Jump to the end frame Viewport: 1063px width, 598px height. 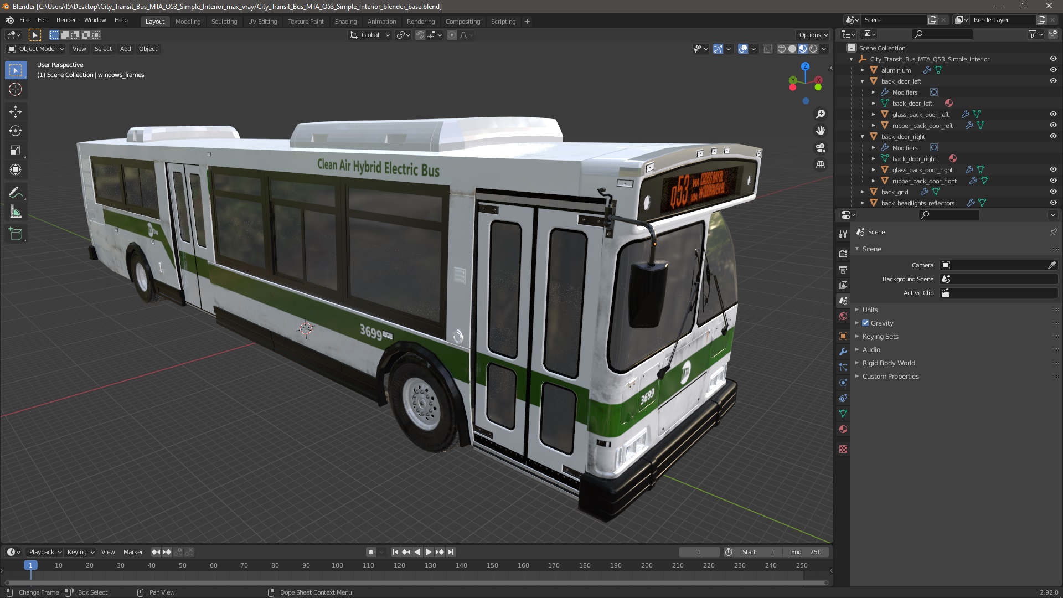pos(451,552)
